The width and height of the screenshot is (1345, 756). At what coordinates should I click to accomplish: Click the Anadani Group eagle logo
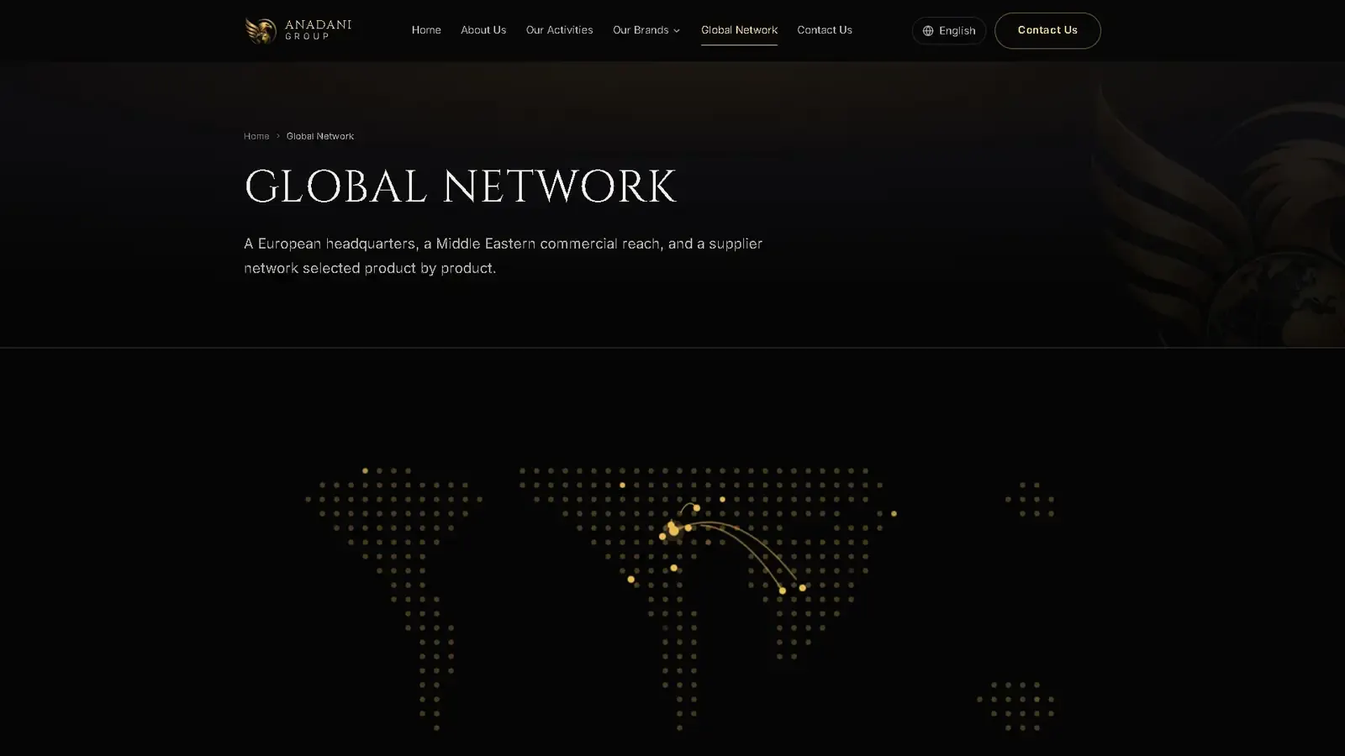pyautogui.click(x=261, y=30)
